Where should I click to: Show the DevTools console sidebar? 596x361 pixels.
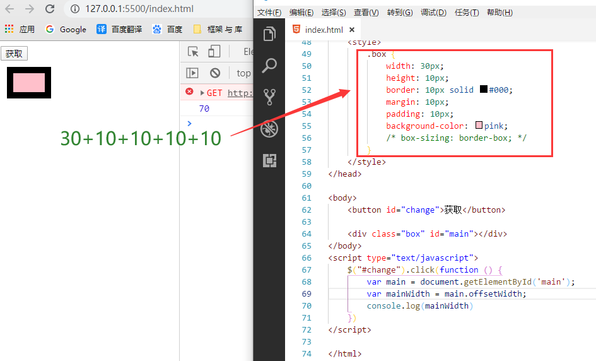click(x=192, y=73)
